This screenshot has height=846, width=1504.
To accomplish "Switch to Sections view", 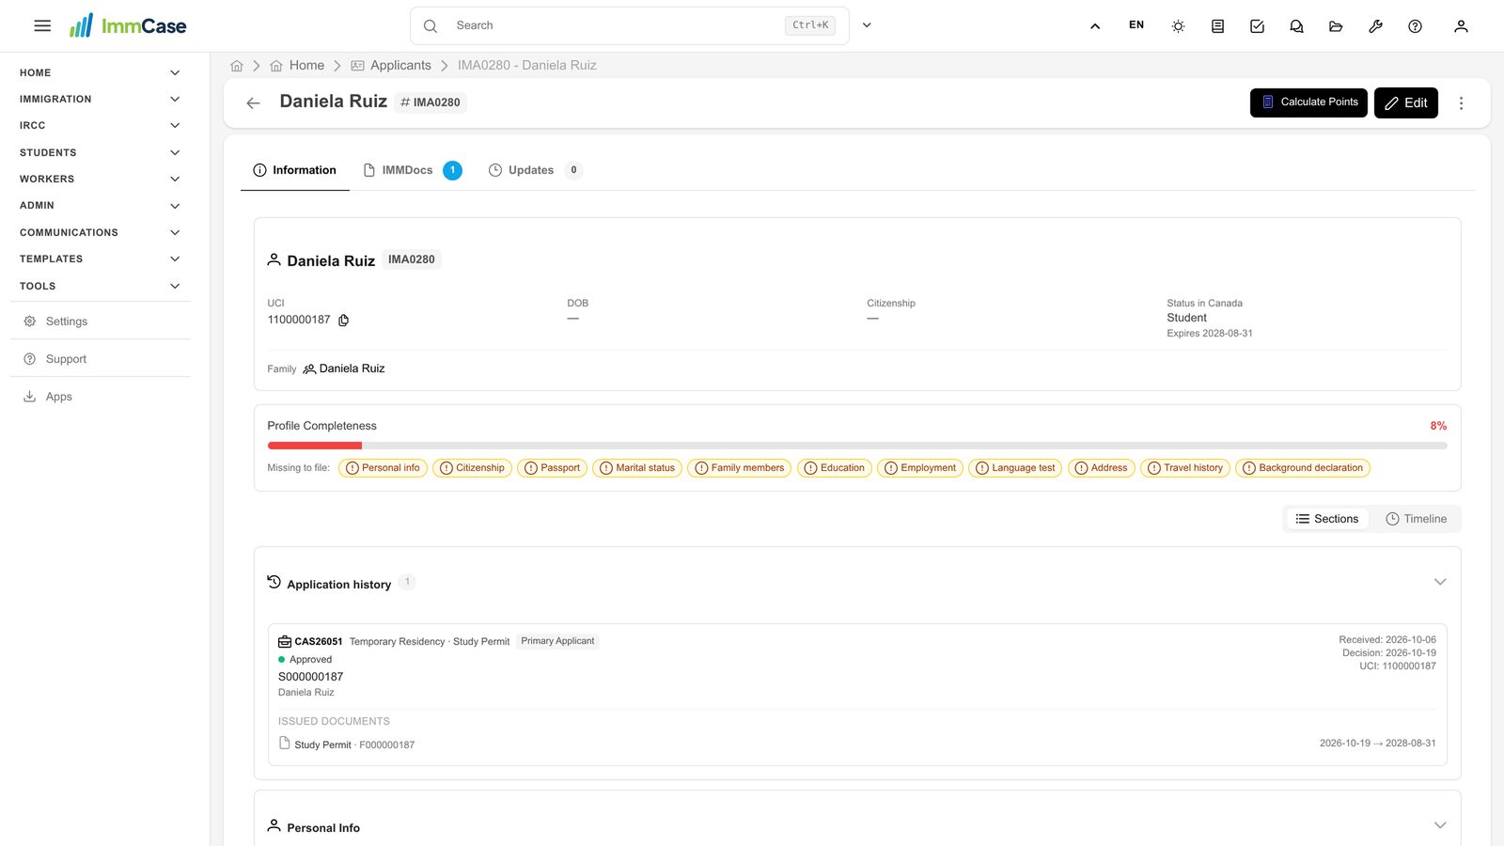I will (x=1326, y=519).
